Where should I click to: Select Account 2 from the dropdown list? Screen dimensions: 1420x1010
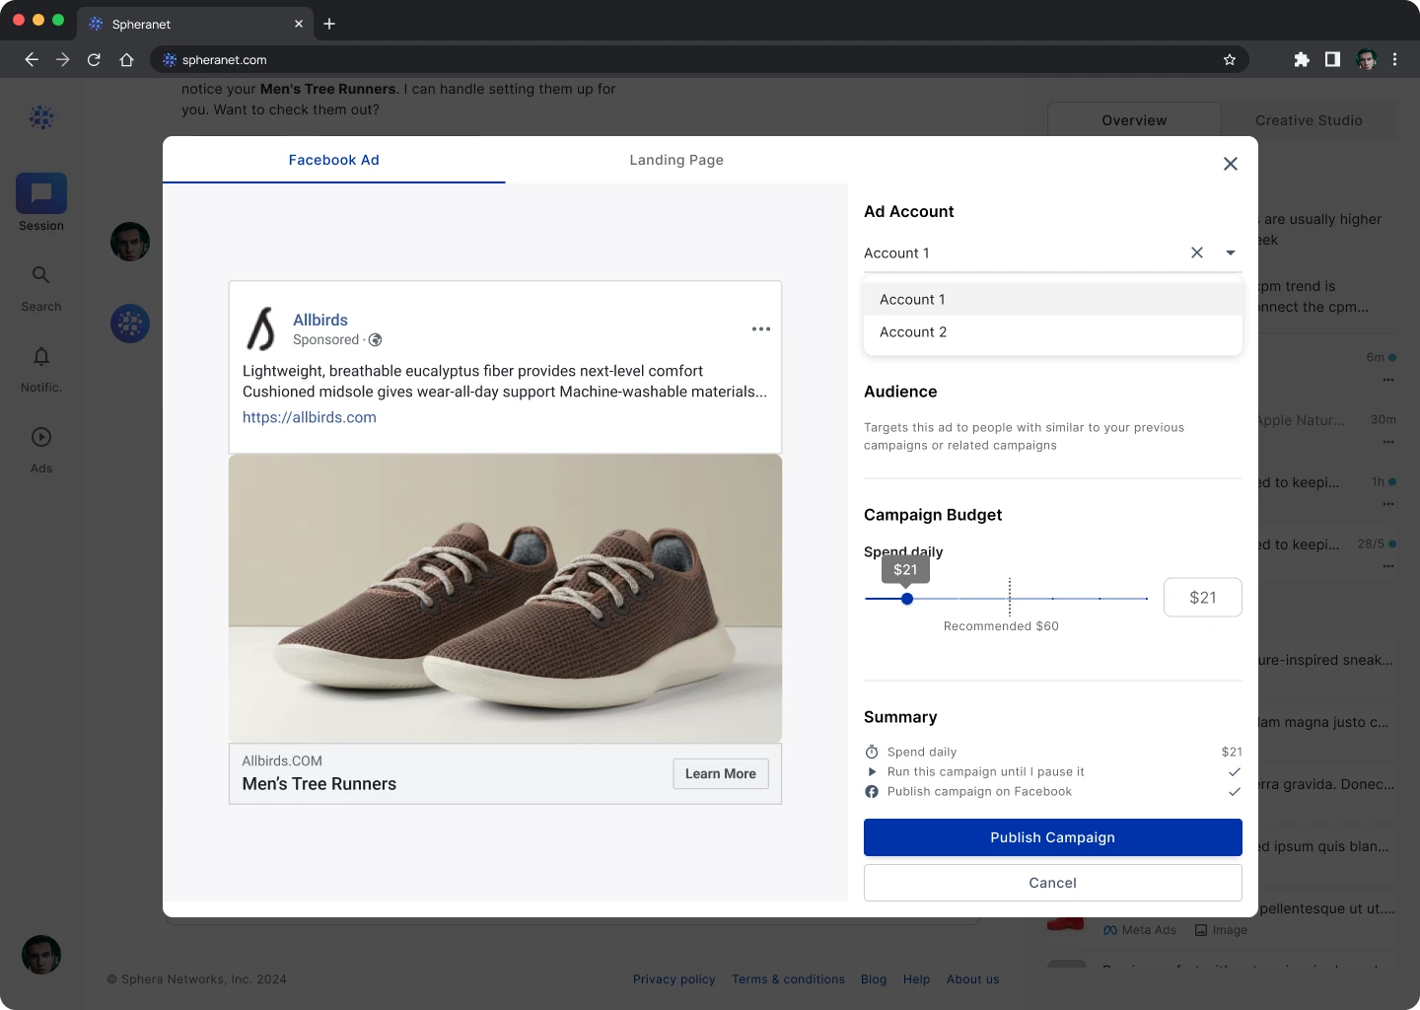pos(913,332)
